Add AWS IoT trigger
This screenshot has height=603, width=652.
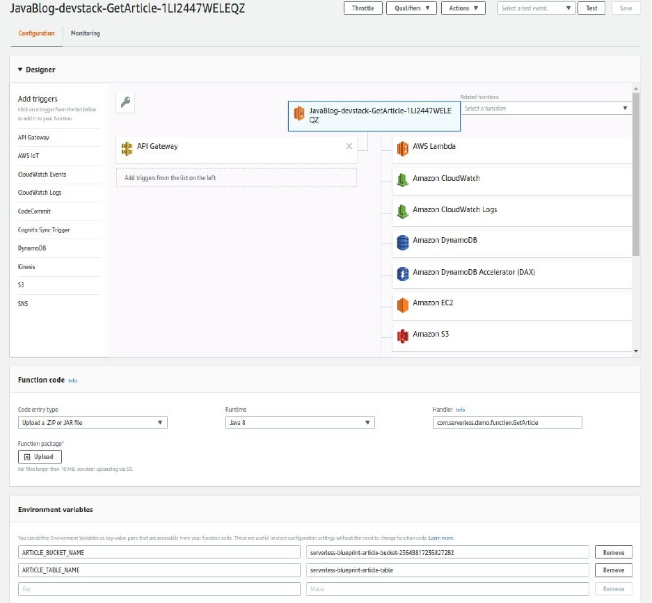tap(29, 155)
